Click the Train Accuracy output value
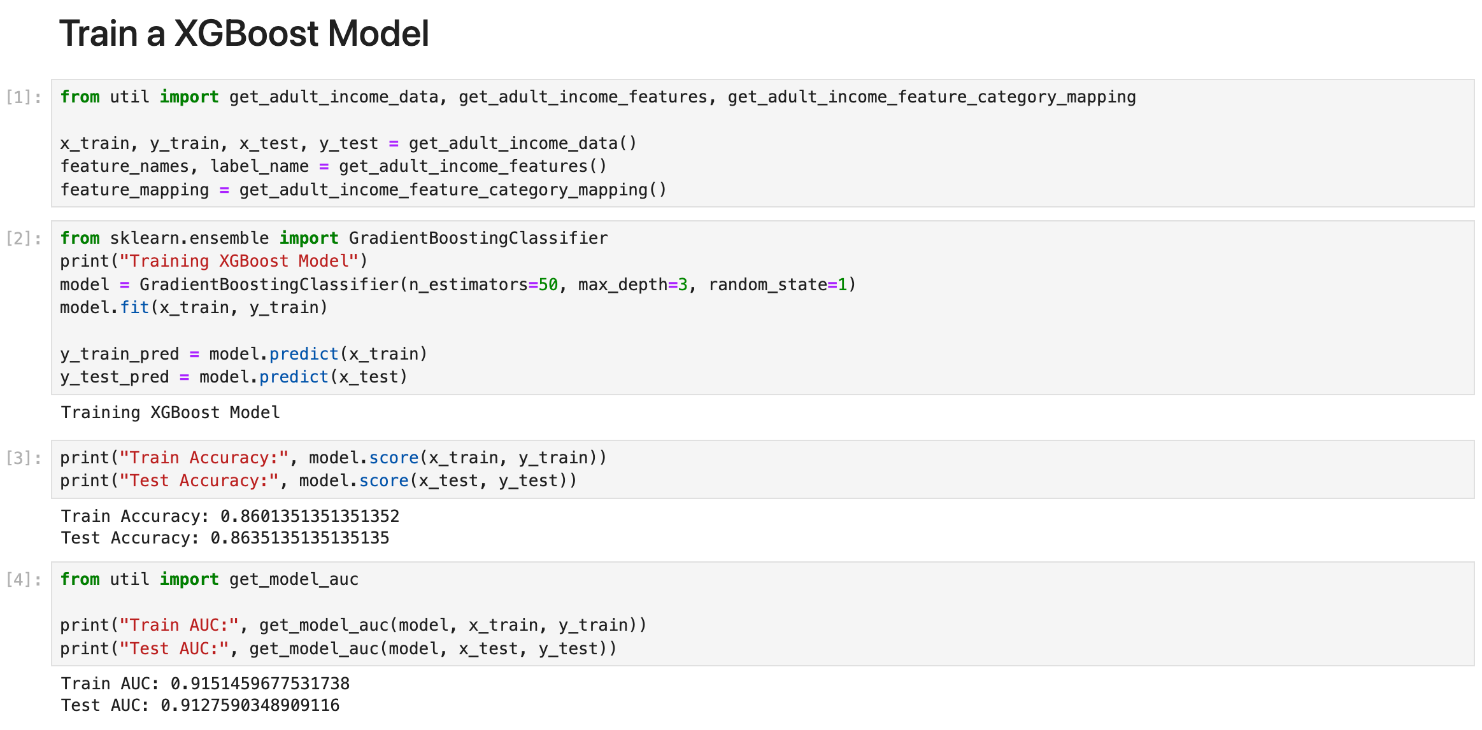1482x730 pixels. [310, 516]
